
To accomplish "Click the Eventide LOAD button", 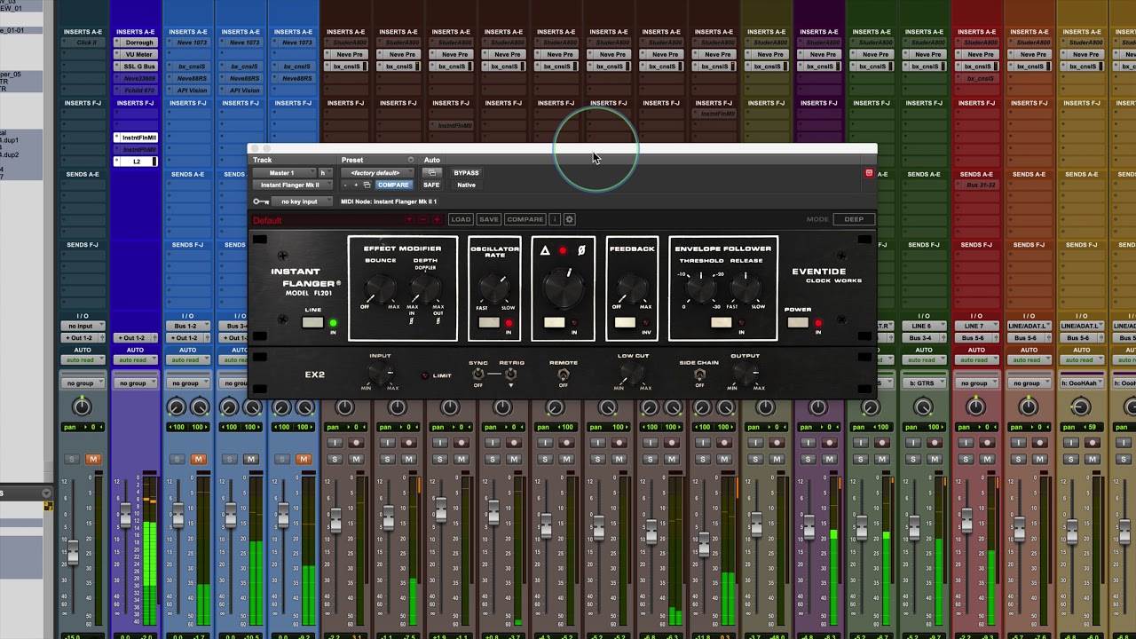I will (461, 219).
